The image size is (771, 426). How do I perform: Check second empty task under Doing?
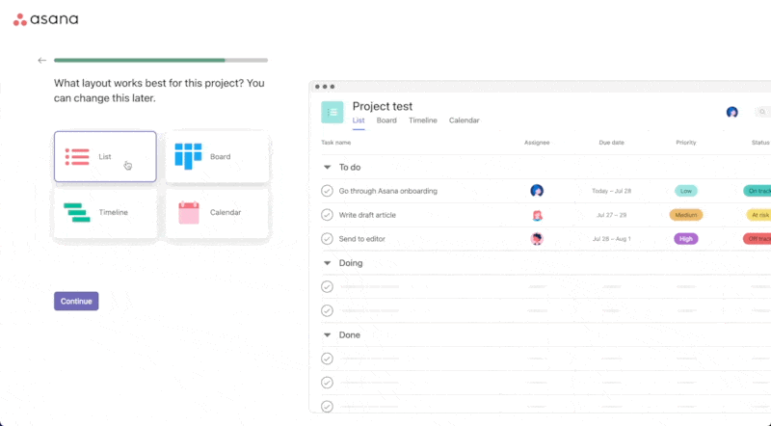click(x=327, y=311)
